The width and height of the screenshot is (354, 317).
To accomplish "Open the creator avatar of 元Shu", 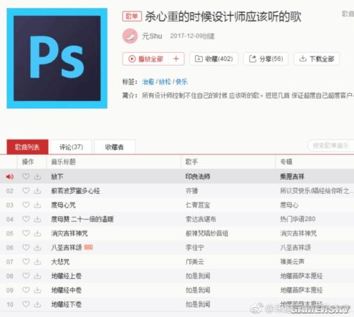I will tap(130, 36).
